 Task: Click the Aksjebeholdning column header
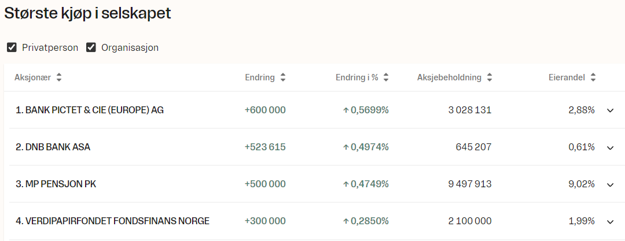click(449, 77)
